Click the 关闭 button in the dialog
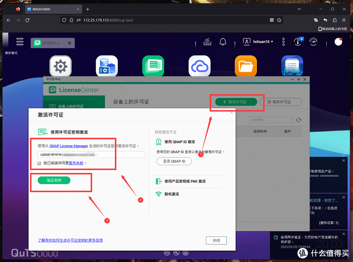The width and height of the screenshot is (353, 262). tap(216, 240)
